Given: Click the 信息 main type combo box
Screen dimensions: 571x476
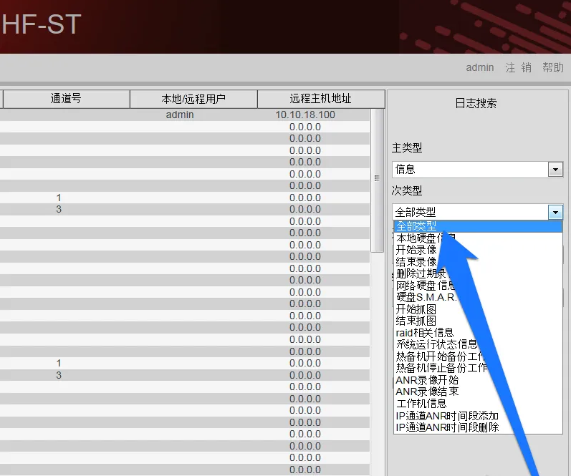Looking at the screenshot, I should (x=477, y=170).
